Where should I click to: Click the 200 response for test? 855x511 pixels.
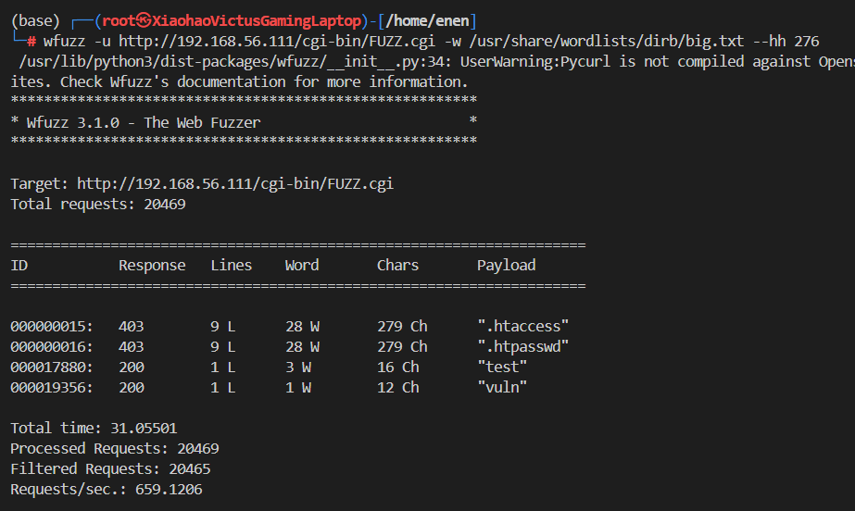coord(132,368)
